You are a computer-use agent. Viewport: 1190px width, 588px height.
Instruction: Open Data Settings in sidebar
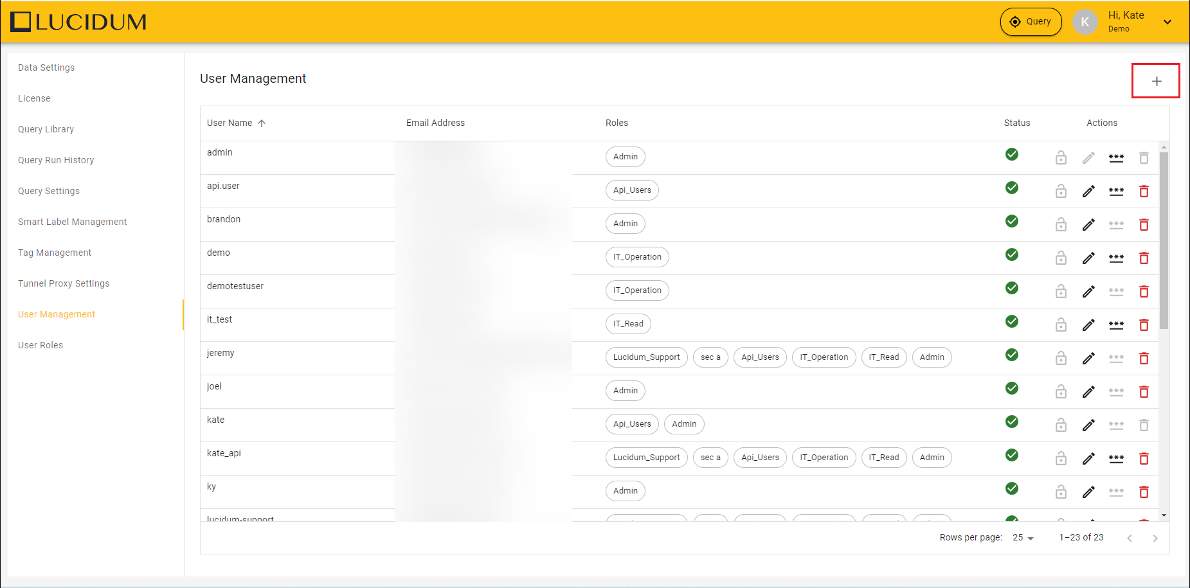click(x=46, y=67)
